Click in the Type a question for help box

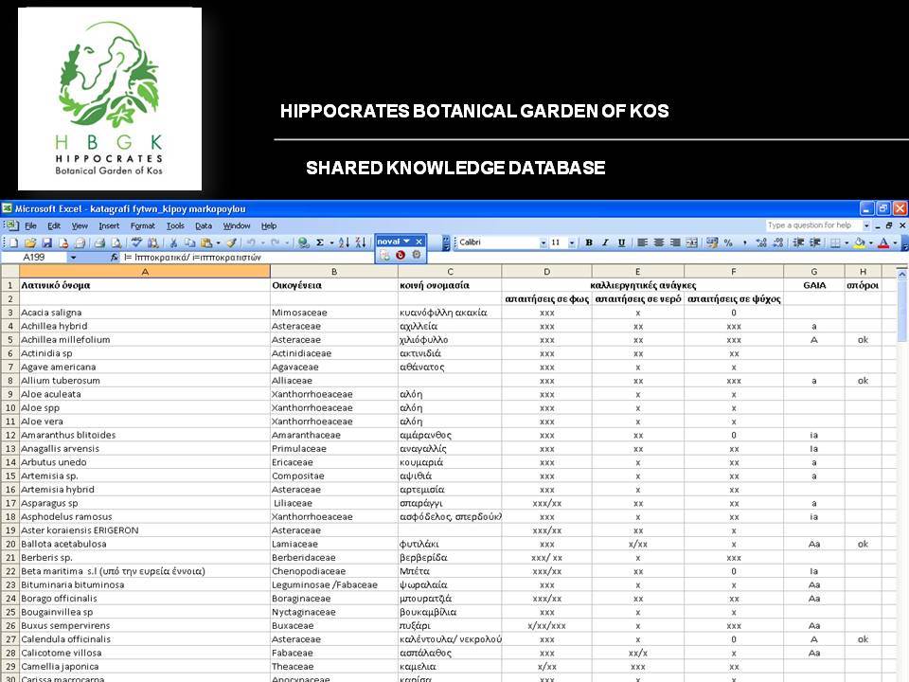pyautogui.click(x=812, y=225)
